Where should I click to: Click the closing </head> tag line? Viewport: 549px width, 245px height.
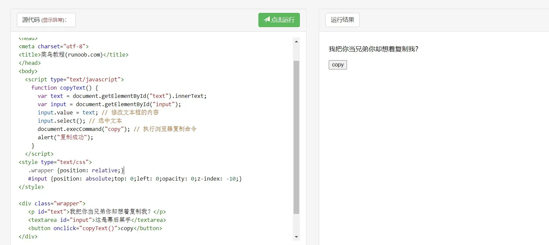[30, 63]
